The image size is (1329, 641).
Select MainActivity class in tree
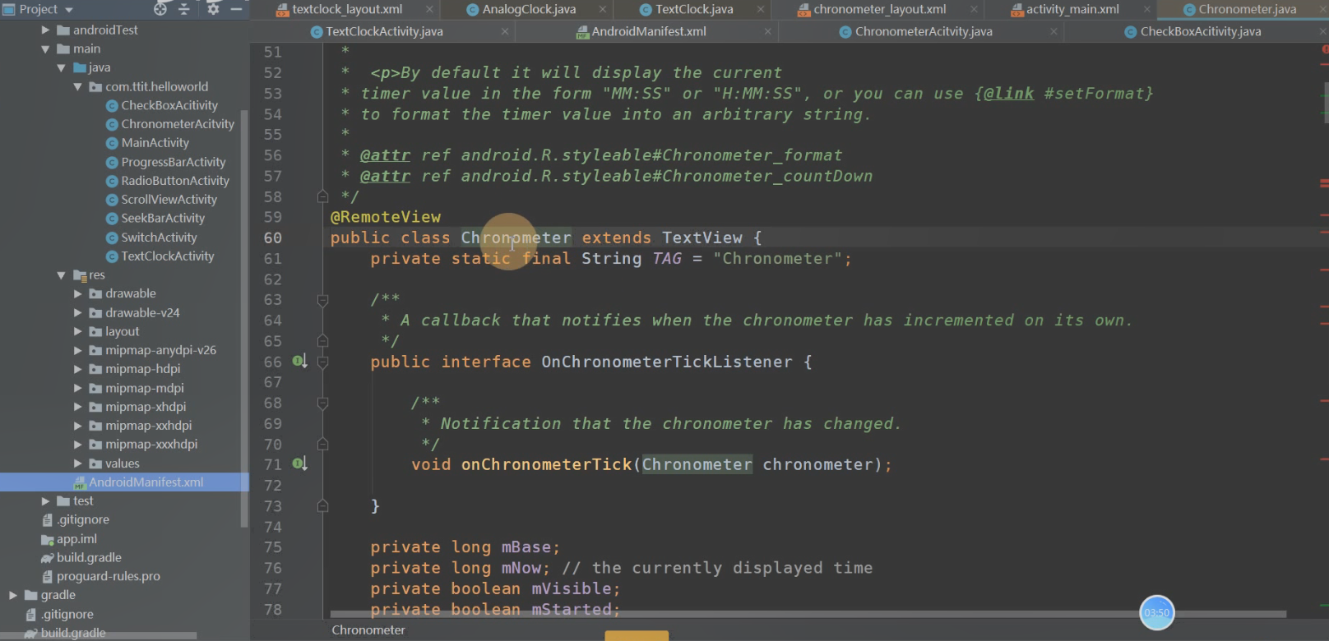click(x=155, y=143)
